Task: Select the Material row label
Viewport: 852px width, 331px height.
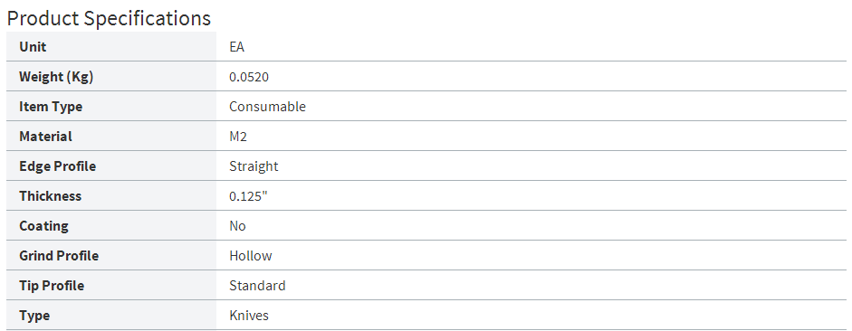Action: tap(45, 137)
